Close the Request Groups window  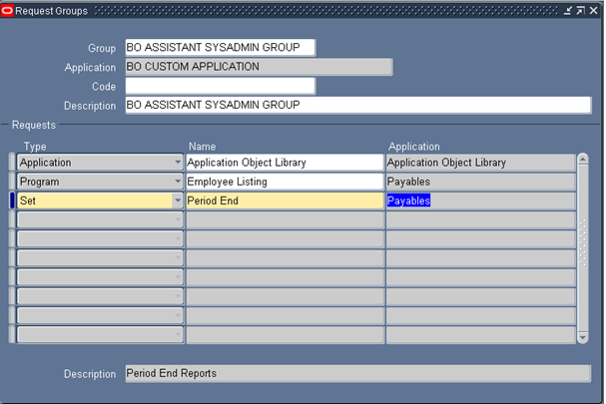[594, 11]
